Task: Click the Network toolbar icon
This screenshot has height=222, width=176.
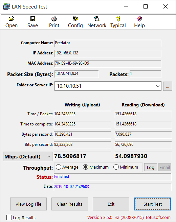Action: [97, 19]
